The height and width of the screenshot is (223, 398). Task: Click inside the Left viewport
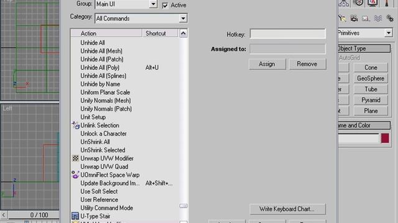(30, 157)
